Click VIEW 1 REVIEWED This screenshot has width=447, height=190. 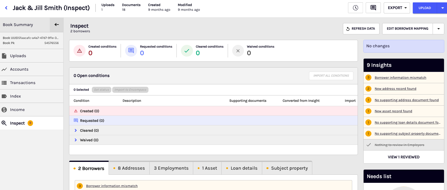tap(403, 157)
